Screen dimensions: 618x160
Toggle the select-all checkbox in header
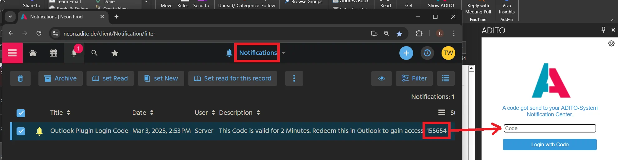pos(21,113)
